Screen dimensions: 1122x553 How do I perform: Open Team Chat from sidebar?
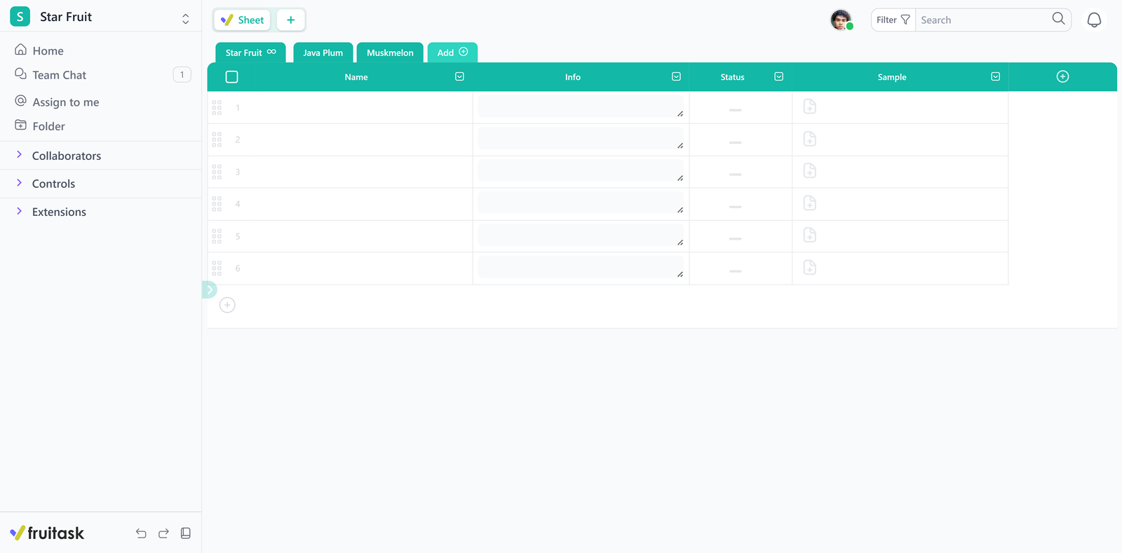pyautogui.click(x=60, y=75)
